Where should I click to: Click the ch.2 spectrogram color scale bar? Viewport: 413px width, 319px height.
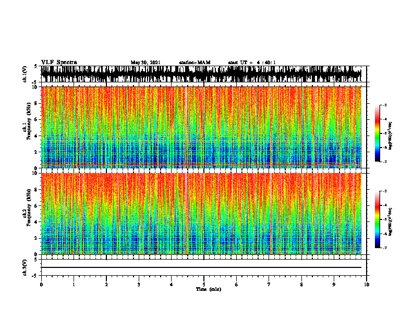(378, 219)
